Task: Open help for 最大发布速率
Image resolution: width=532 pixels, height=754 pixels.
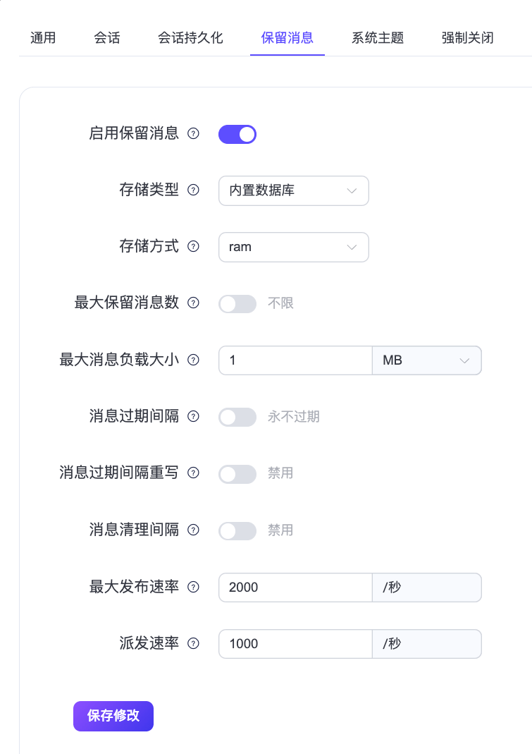Action: (193, 587)
